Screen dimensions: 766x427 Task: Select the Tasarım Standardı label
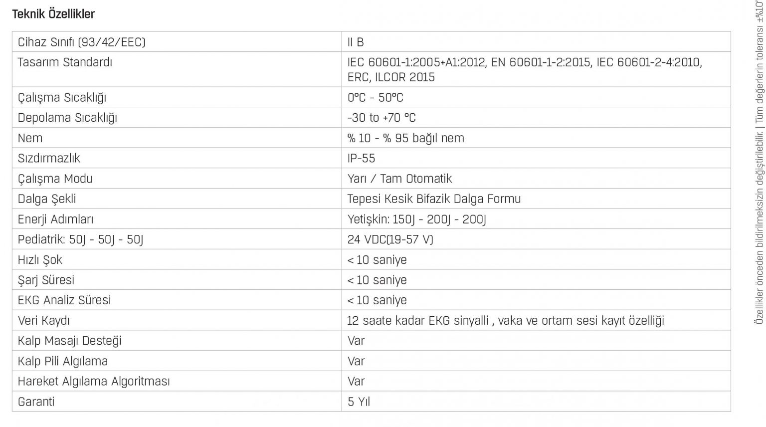pyautogui.click(x=65, y=62)
